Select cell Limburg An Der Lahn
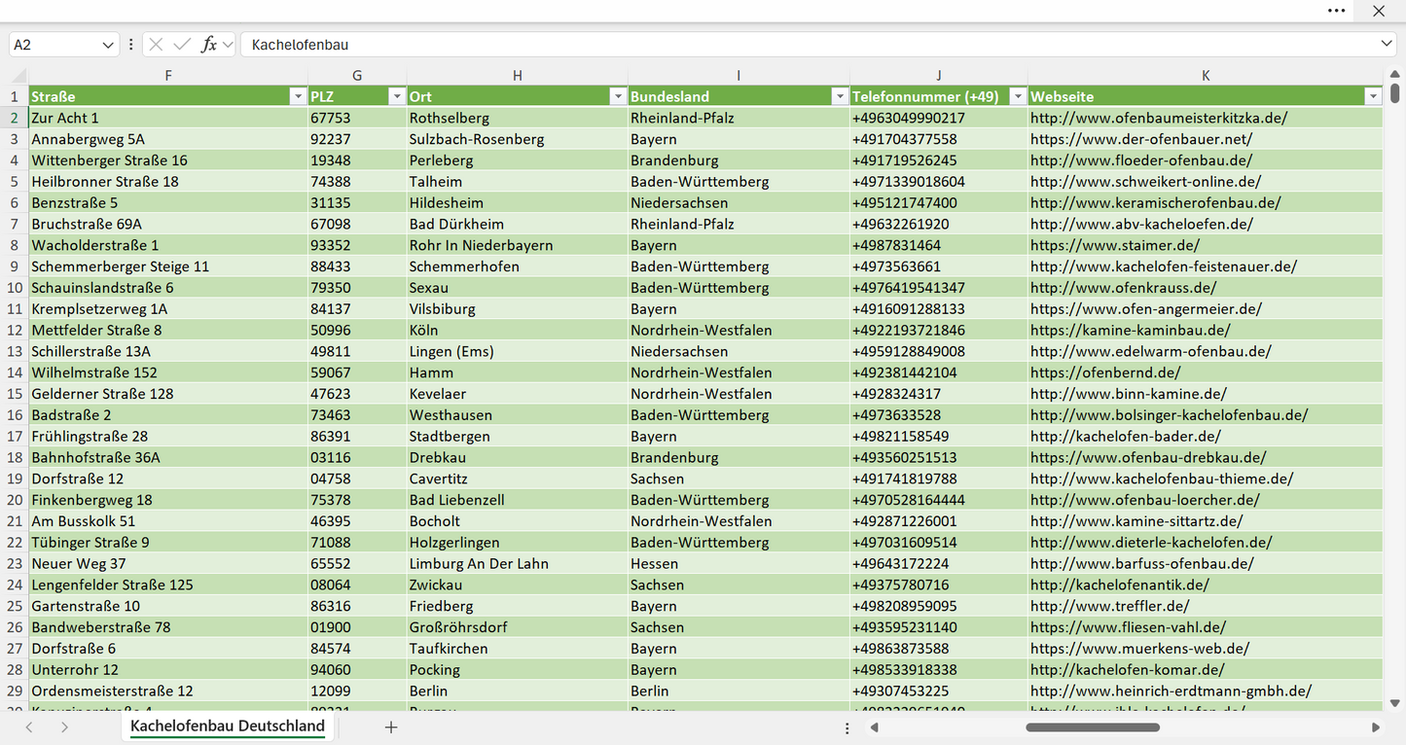 point(517,563)
